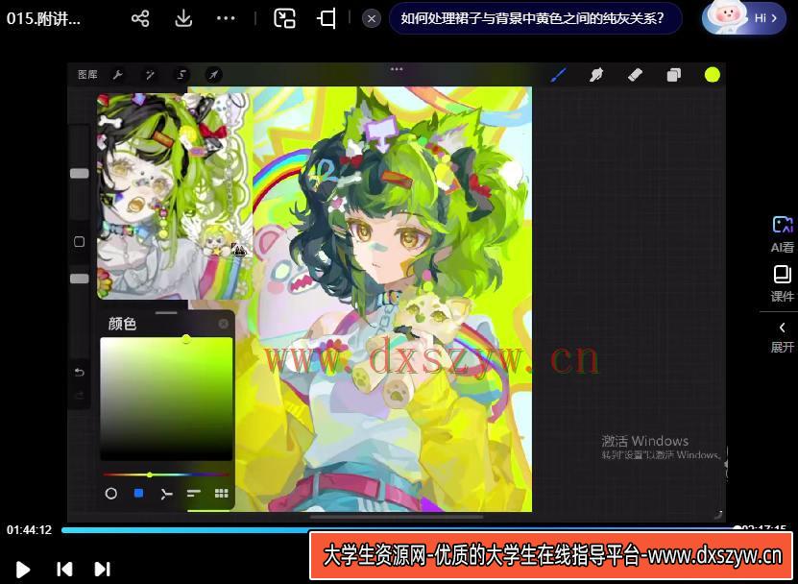This screenshot has width=798, height=584.
Task: Select the Eraser tool
Action: click(635, 75)
